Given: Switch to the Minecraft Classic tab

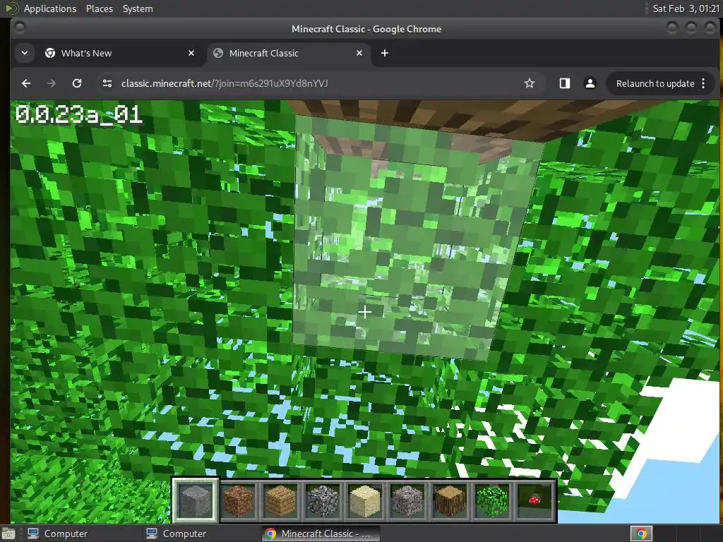Looking at the screenshot, I should 288,53.
